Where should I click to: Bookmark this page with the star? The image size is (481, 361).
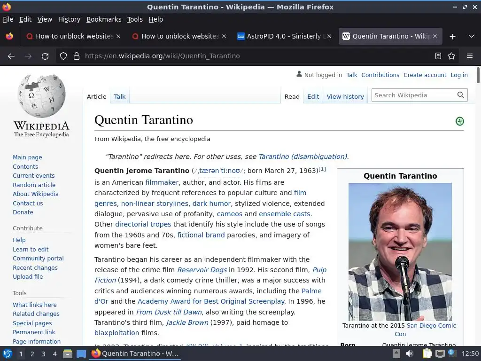coord(451,56)
